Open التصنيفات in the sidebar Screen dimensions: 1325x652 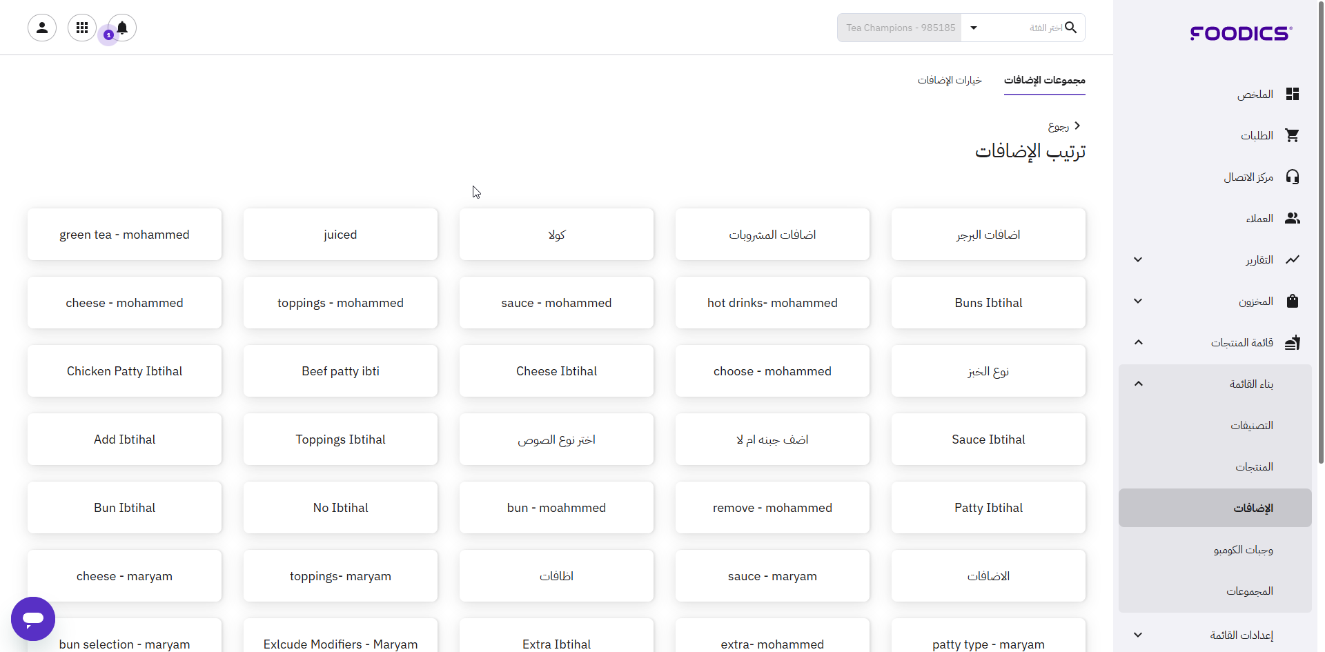[1251, 425]
